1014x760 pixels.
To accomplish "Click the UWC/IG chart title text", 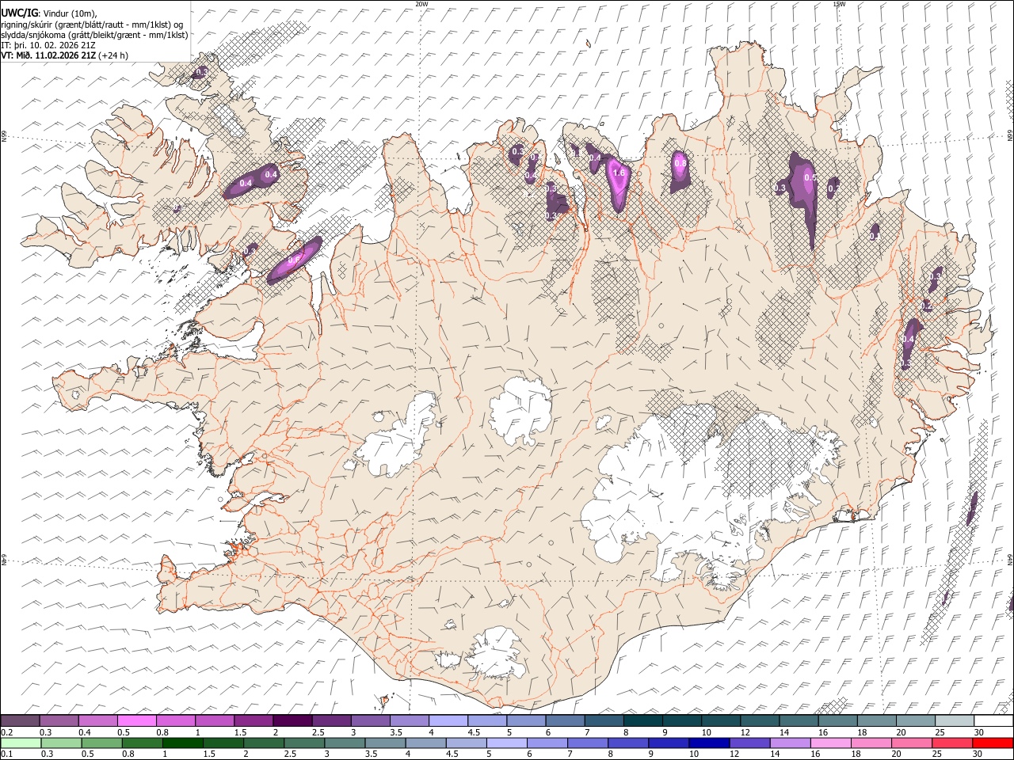I will click(x=18, y=12).
